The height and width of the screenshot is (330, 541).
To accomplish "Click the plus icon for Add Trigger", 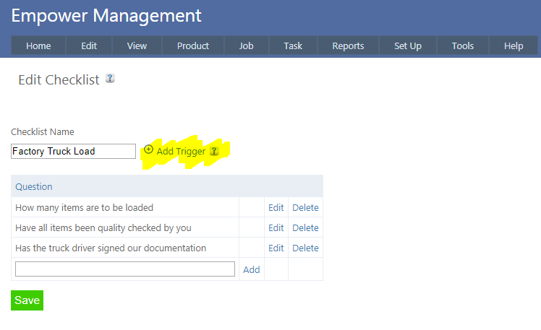I will click(149, 150).
